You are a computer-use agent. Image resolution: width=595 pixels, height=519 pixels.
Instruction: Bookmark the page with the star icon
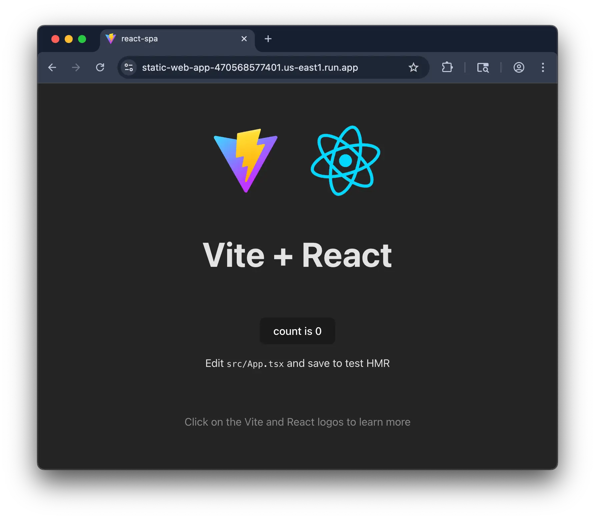click(414, 67)
